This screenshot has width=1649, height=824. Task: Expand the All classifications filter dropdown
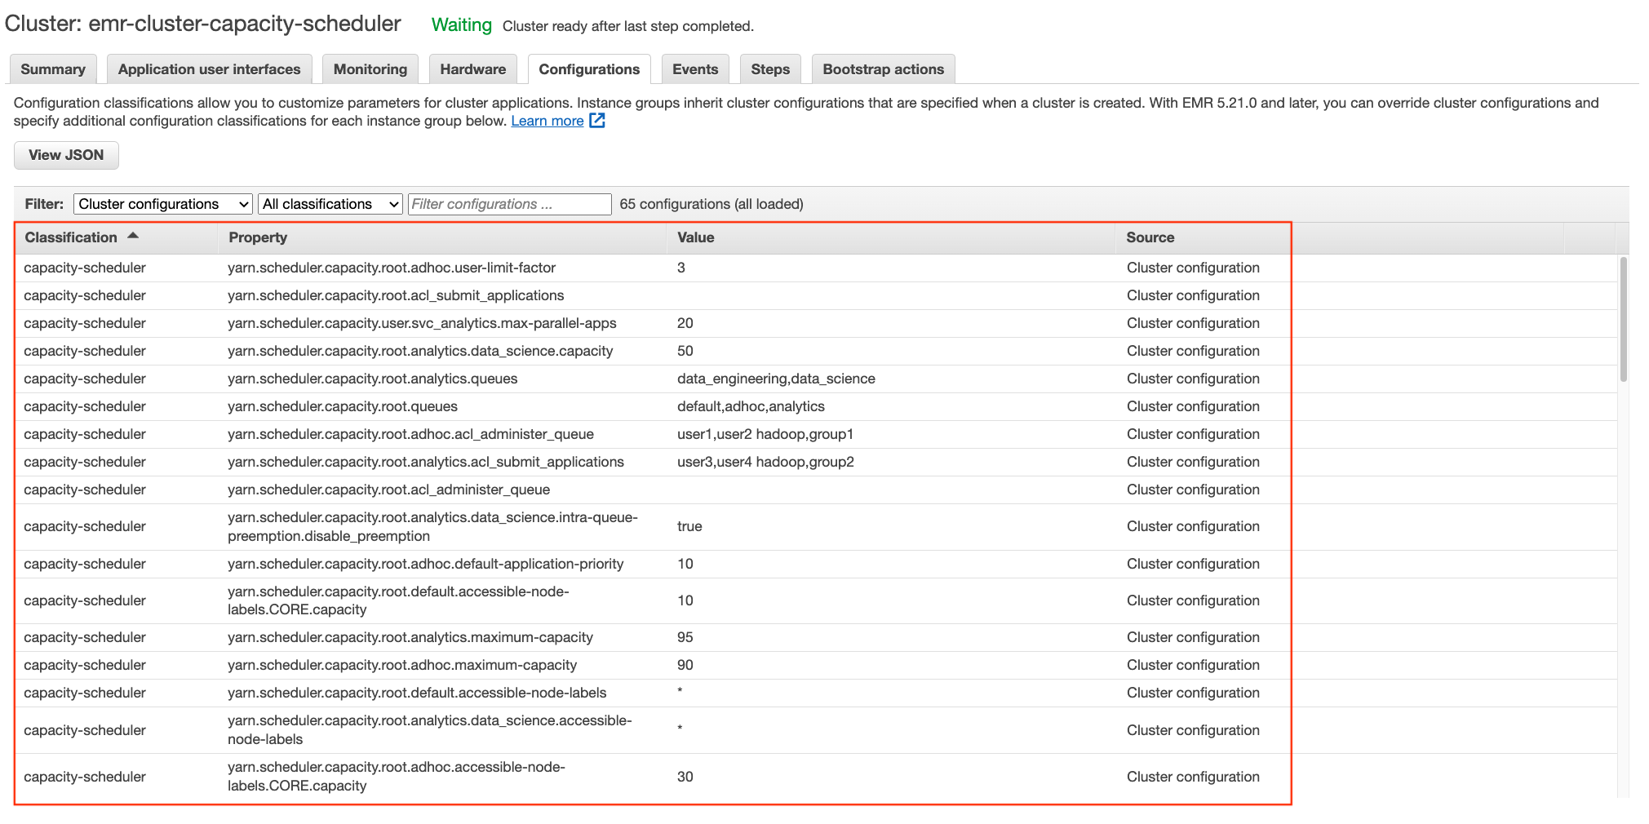coord(330,204)
